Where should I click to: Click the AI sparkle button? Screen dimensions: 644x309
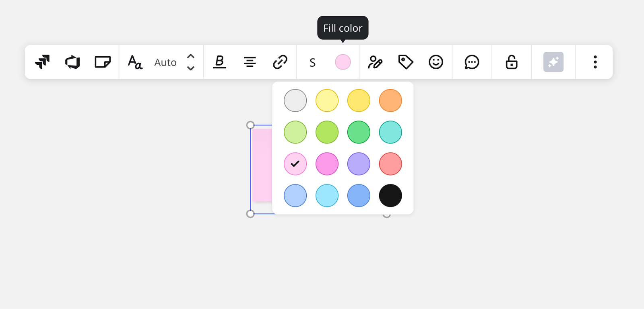pyautogui.click(x=553, y=62)
